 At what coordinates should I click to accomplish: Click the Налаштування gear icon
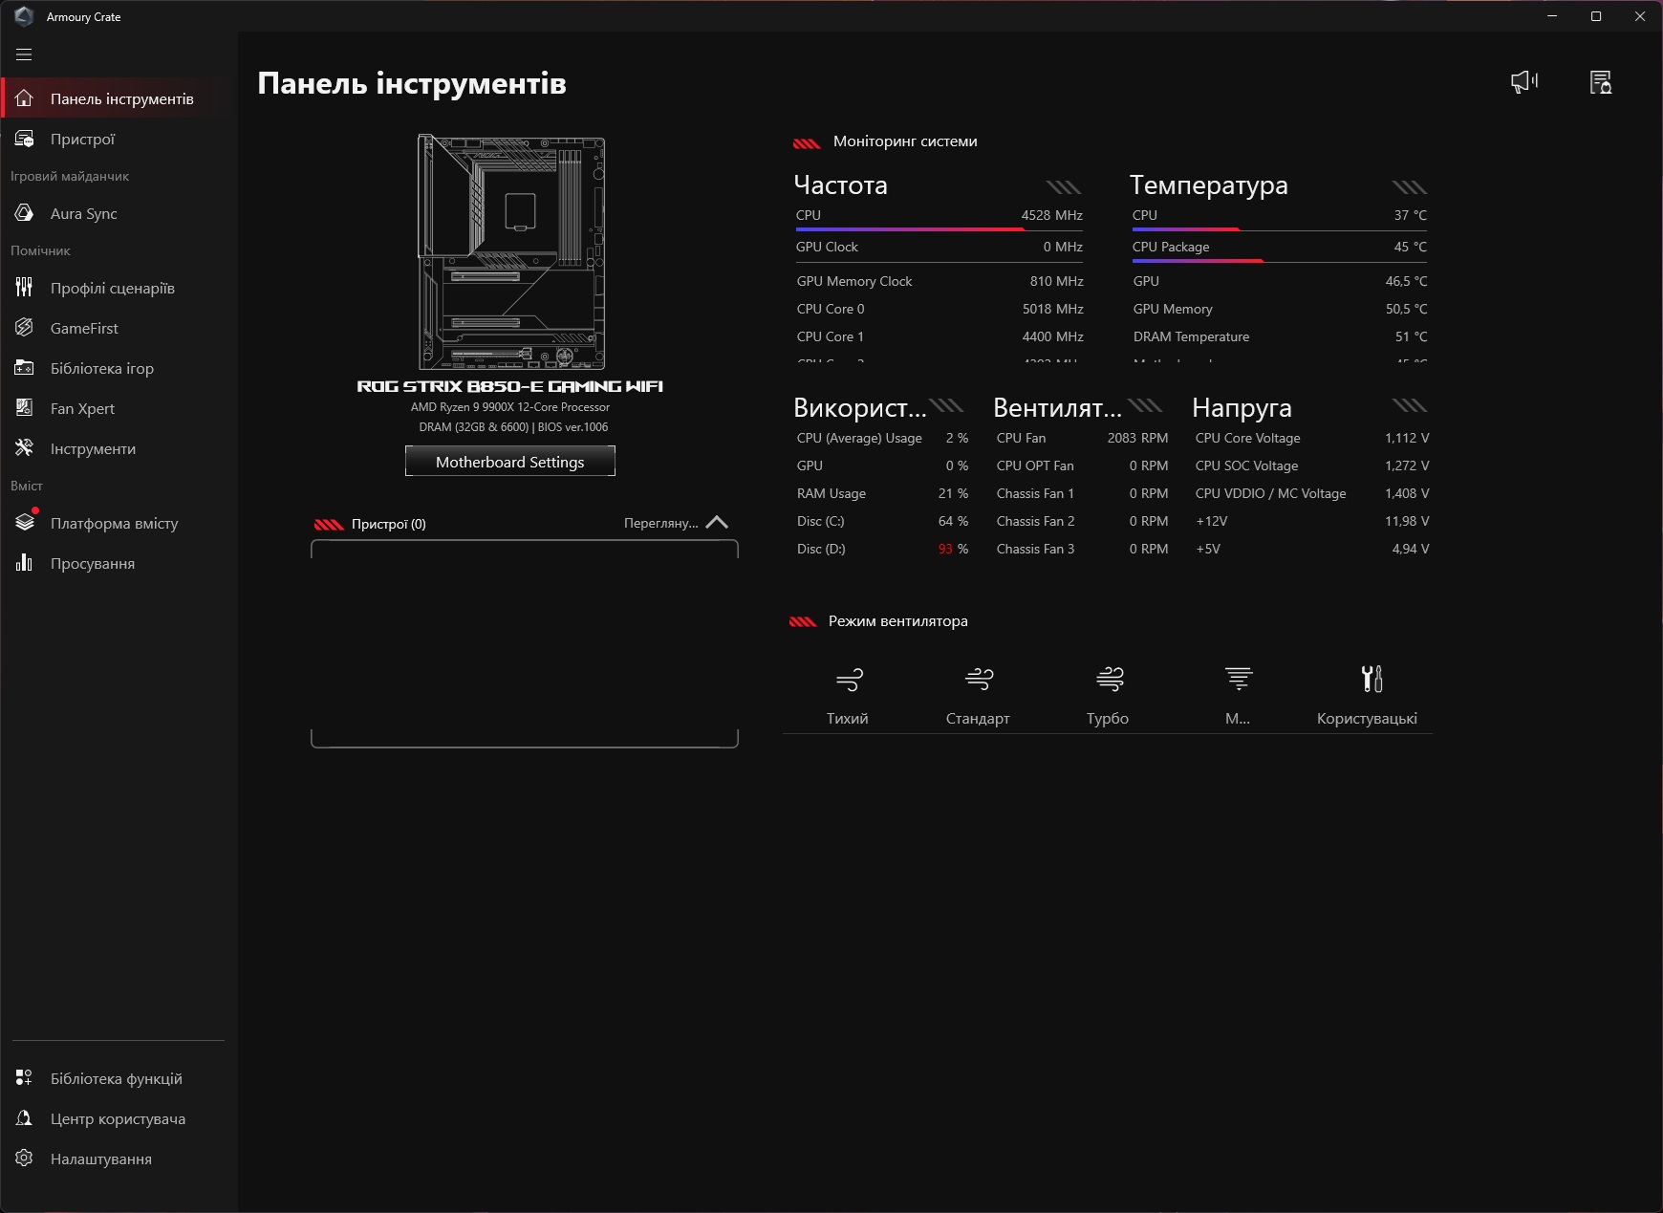click(24, 1159)
